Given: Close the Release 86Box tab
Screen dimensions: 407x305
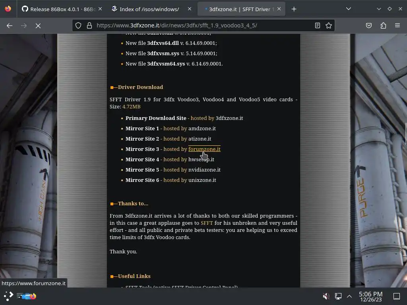Looking at the screenshot, I should click(x=100, y=9).
